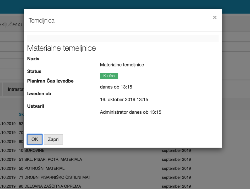Viewport: 250px width, 189px height.
Task: Select the 10 SUROVINE table row
Action: 31,151
